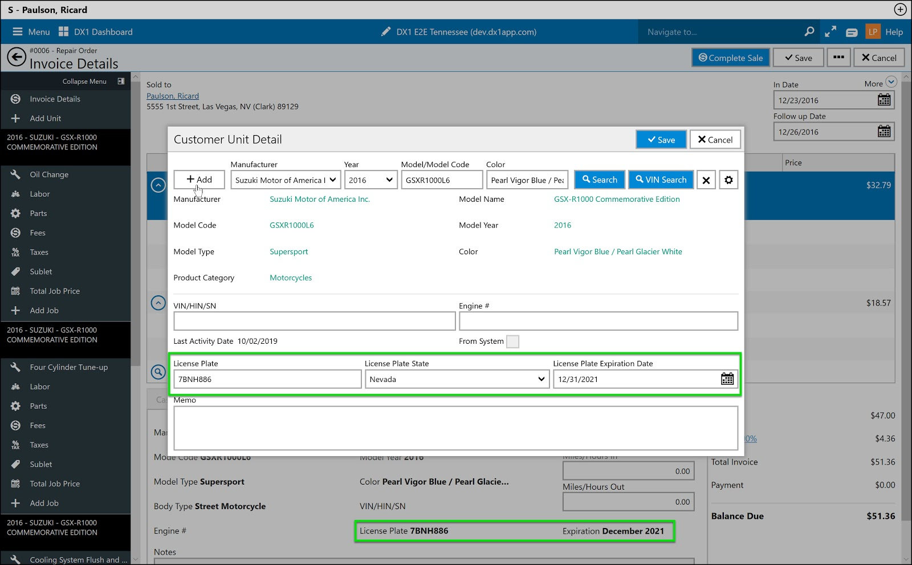The width and height of the screenshot is (912, 565).
Task: Click Cancel in Customer Unit Detail dialog
Action: [715, 140]
